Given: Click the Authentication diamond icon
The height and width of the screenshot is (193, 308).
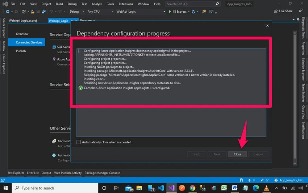Looking at the screenshot, I should (x=54, y=155).
